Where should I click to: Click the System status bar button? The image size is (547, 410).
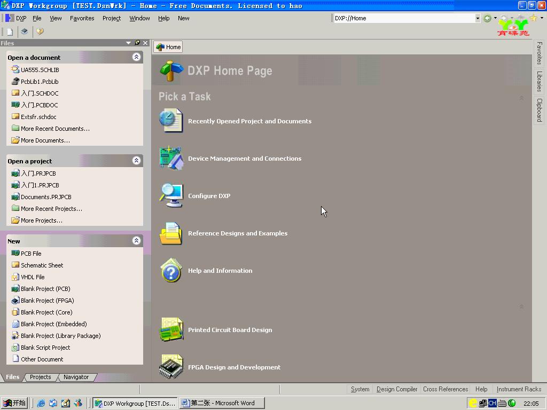[x=360, y=389]
